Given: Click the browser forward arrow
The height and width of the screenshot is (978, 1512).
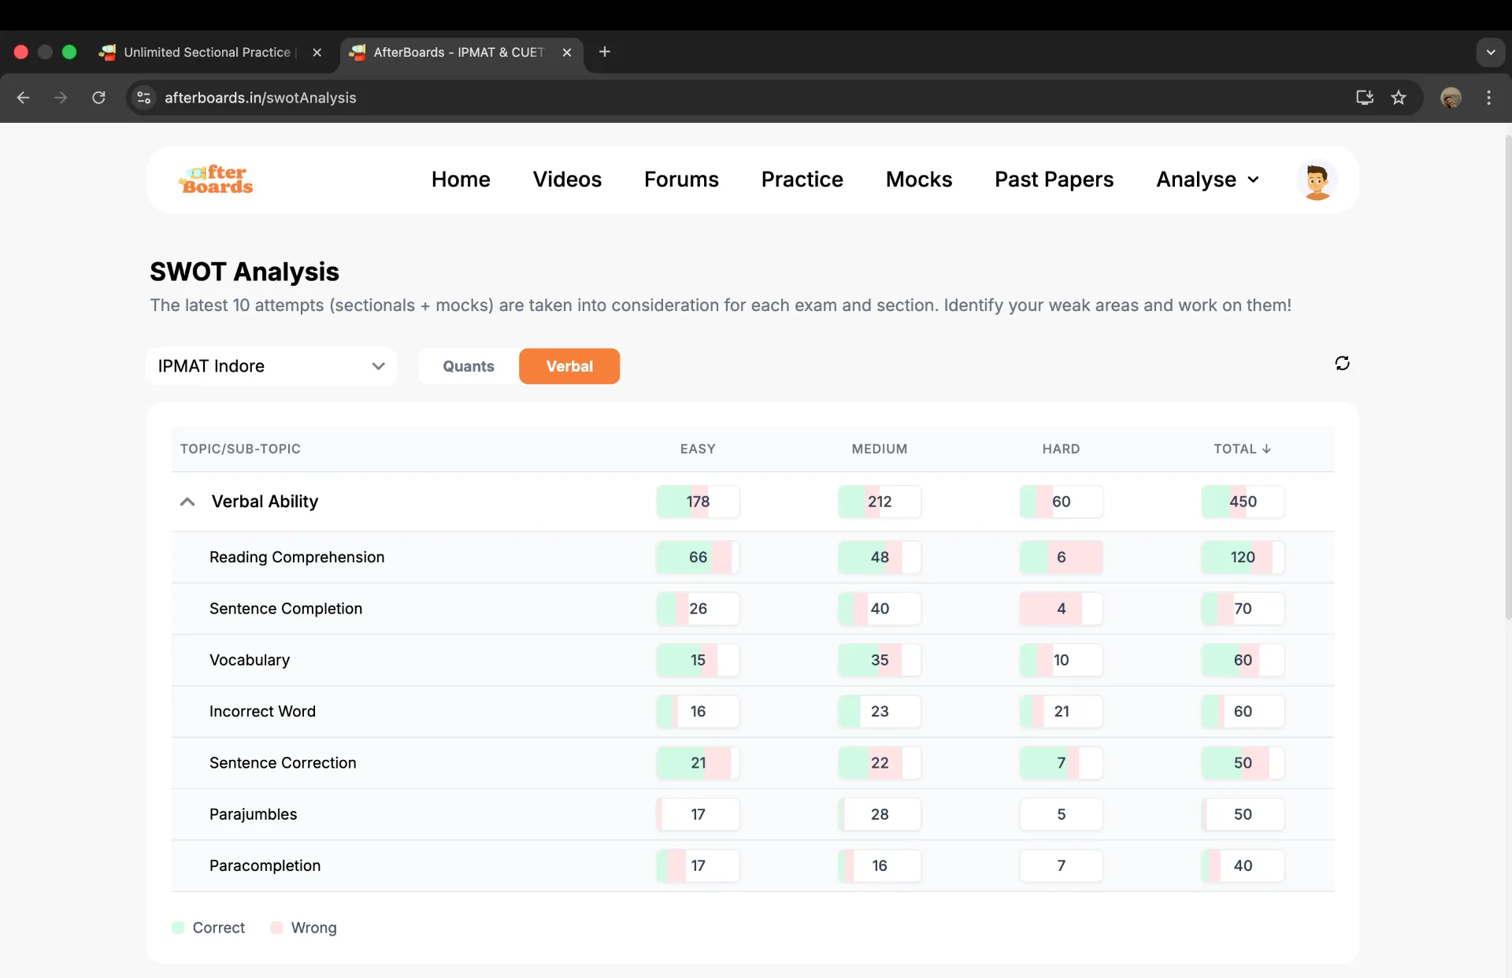Looking at the screenshot, I should [x=61, y=98].
